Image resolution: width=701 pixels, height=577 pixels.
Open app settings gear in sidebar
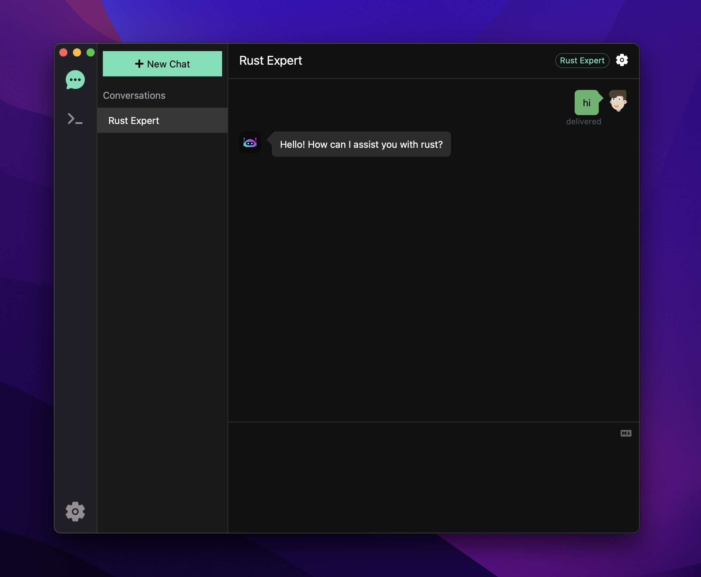(75, 511)
